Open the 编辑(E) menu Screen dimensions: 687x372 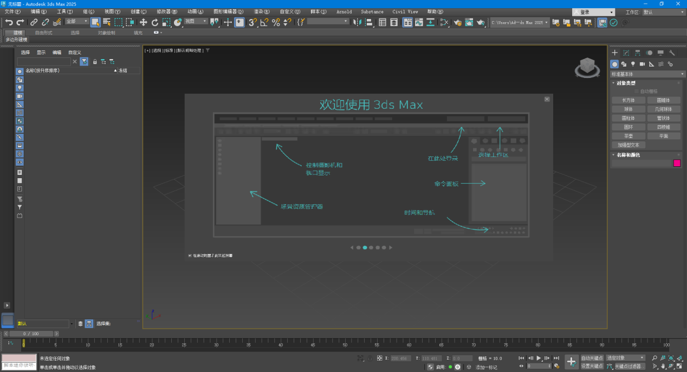[x=39, y=11]
